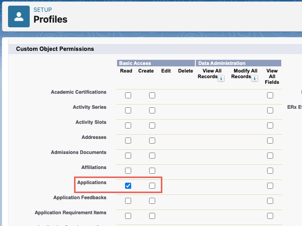Image resolution: width=302 pixels, height=226 pixels.
Task: Click info icon beside Modify All Records
Action: pyautogui.click(x=255, y=79)
